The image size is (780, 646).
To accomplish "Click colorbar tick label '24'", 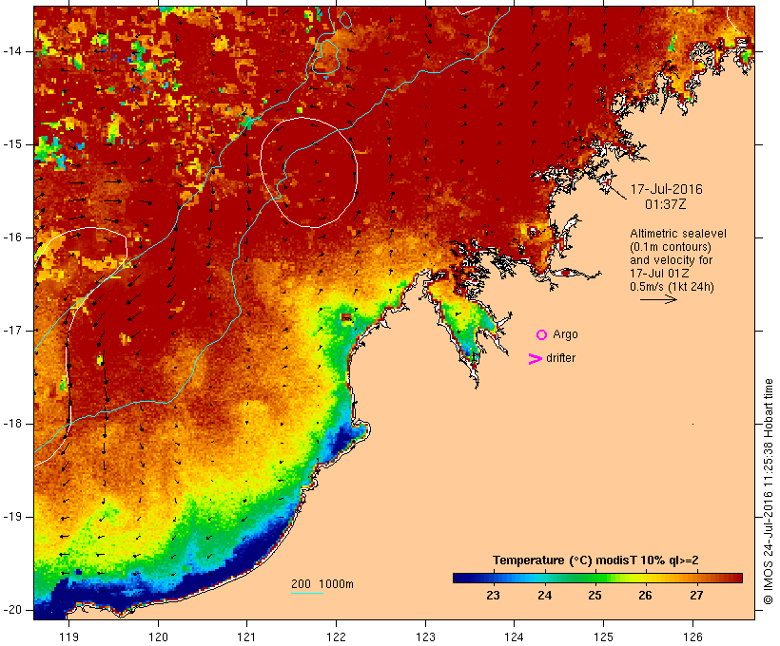I will 544,596.
